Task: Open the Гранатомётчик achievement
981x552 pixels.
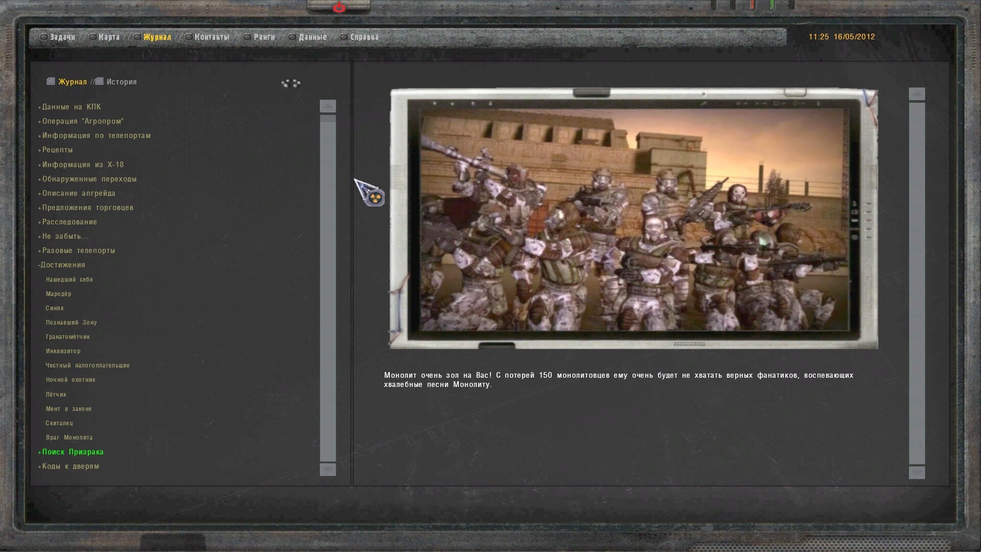Action: click(x=68, y=337)
